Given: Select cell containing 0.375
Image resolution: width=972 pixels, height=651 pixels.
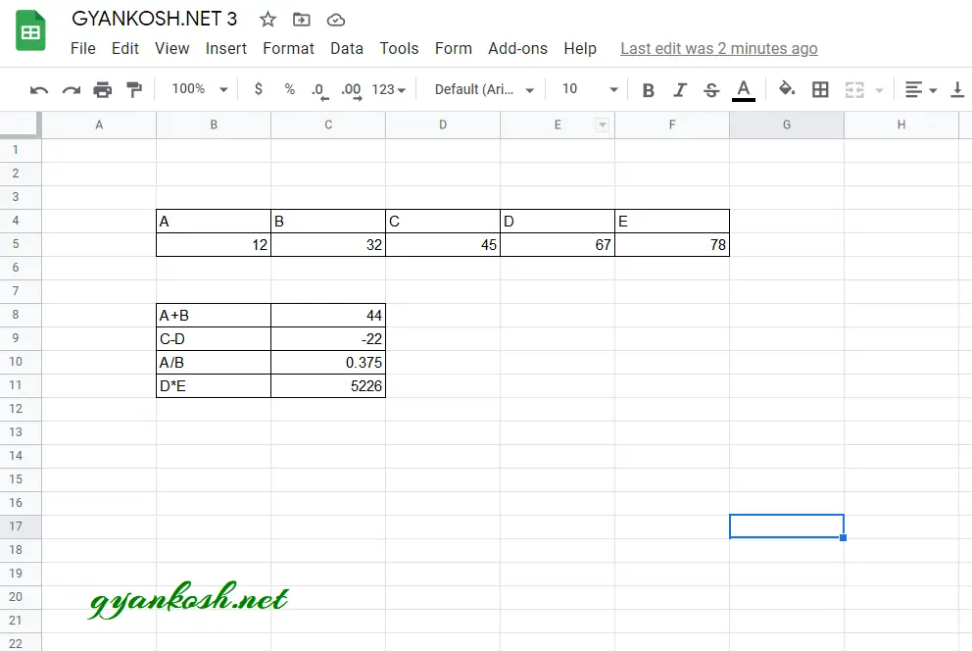Looking at the screenshot, I should [328, 362].
